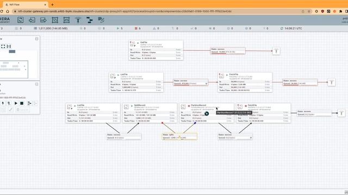Viewport: 348px width, 195px height.
Task: Select the bottom-row ListFile processor
Action: 93,113
